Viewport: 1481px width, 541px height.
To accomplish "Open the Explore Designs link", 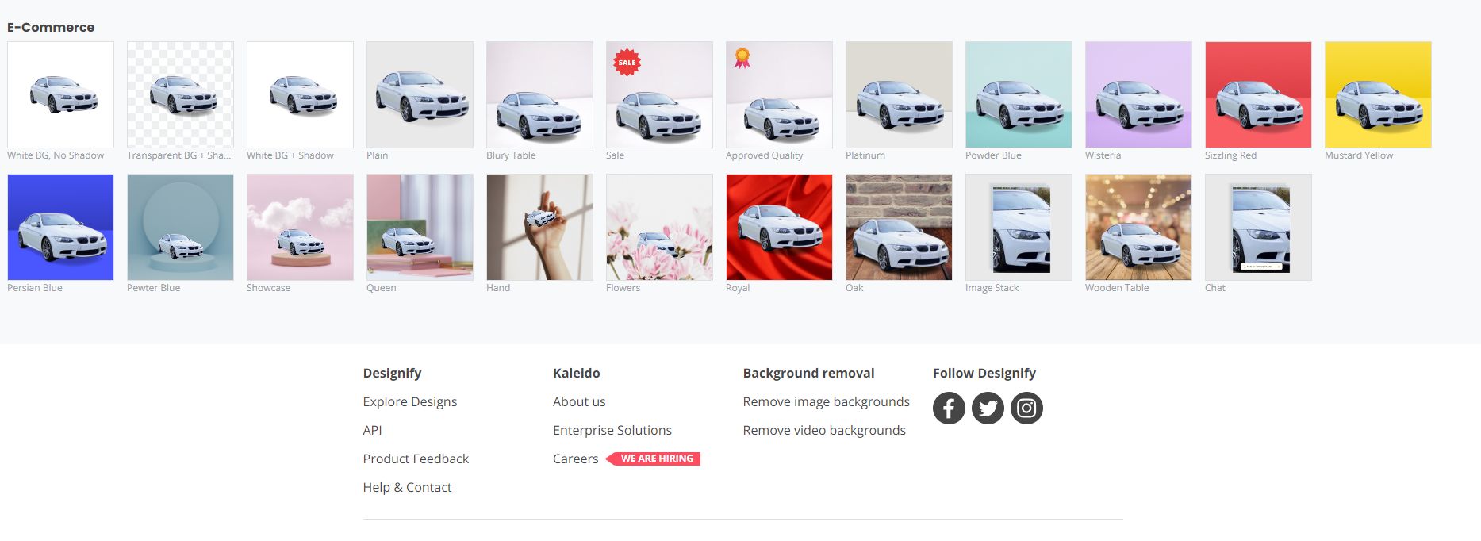I will tap(410, 401).
